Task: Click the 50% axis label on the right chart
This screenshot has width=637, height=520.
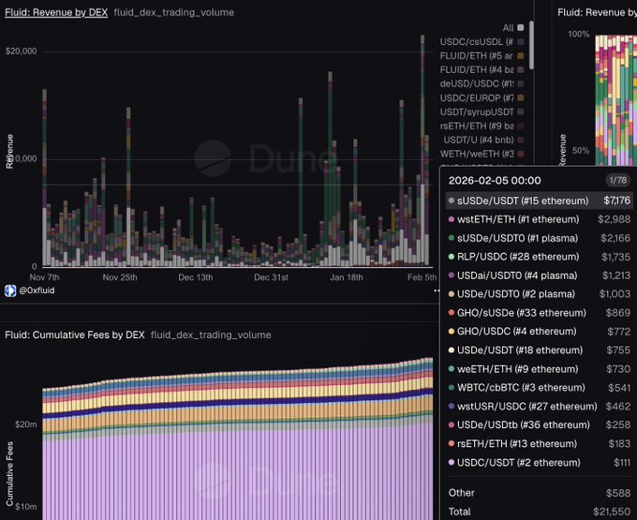Action: click(x=581, y=150)
